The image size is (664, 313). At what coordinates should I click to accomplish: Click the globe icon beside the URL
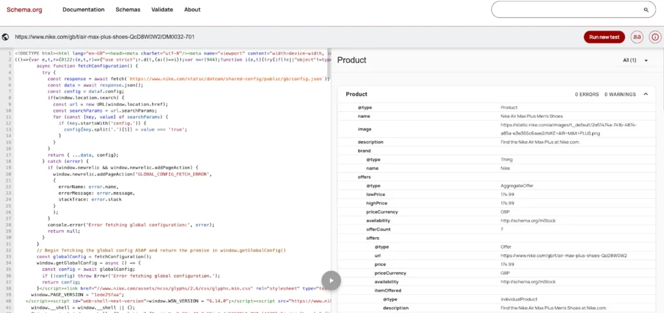click(5, 37)
